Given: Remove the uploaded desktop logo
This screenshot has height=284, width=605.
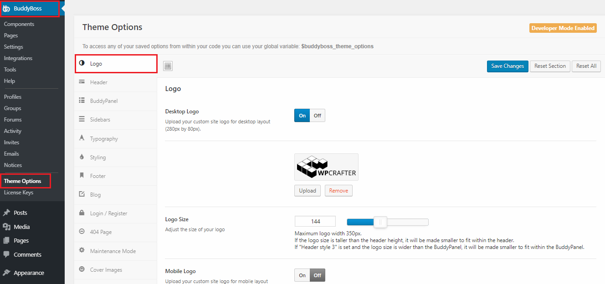Looking at the screenshot, I should pos(338,191).
